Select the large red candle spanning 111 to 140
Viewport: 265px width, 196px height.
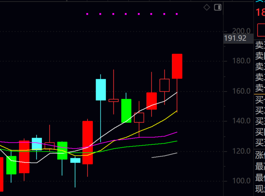[88, 143]
